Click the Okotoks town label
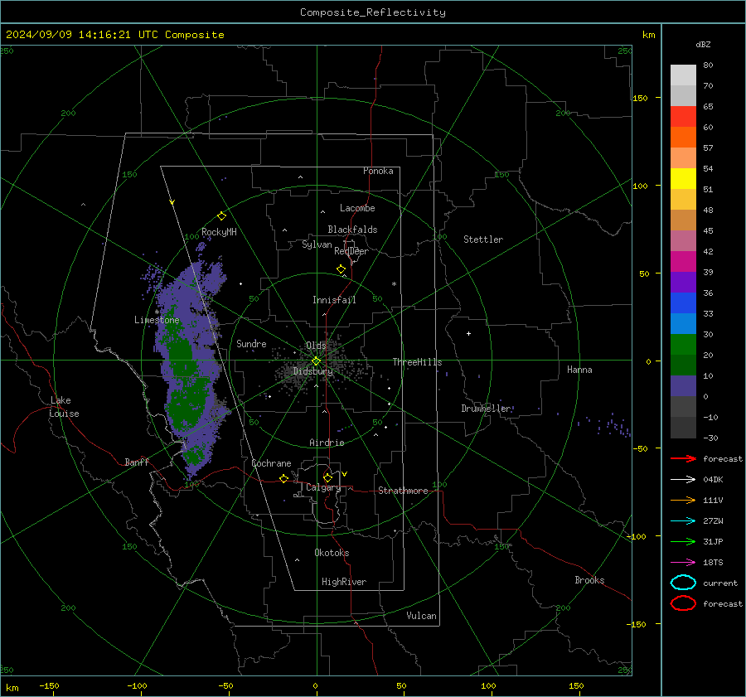The width and height of the screenshot is (746, 697). tap(332, 553)
